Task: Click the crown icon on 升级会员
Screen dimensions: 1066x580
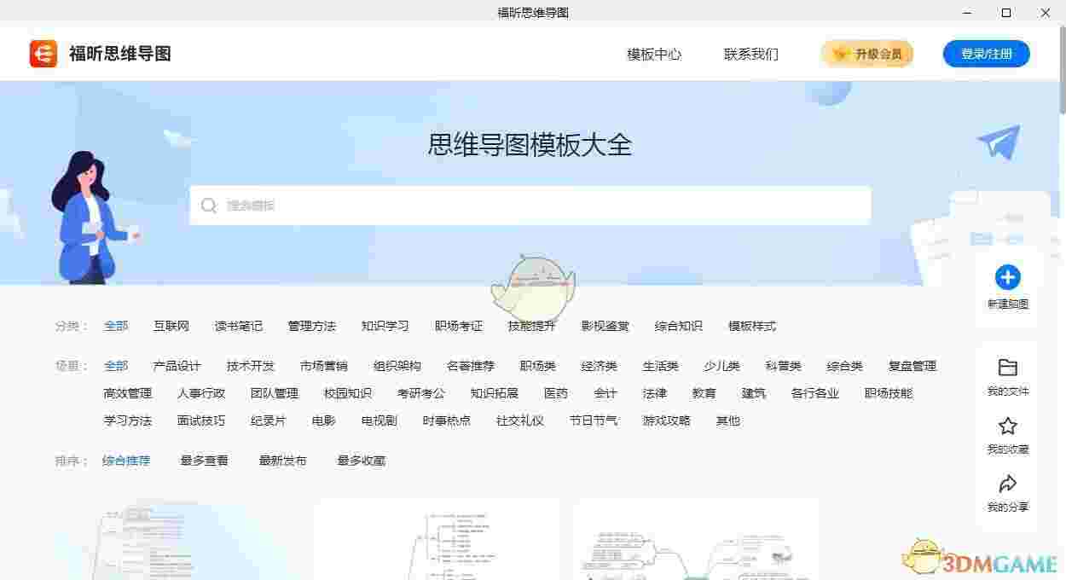Action: point(839,53)
